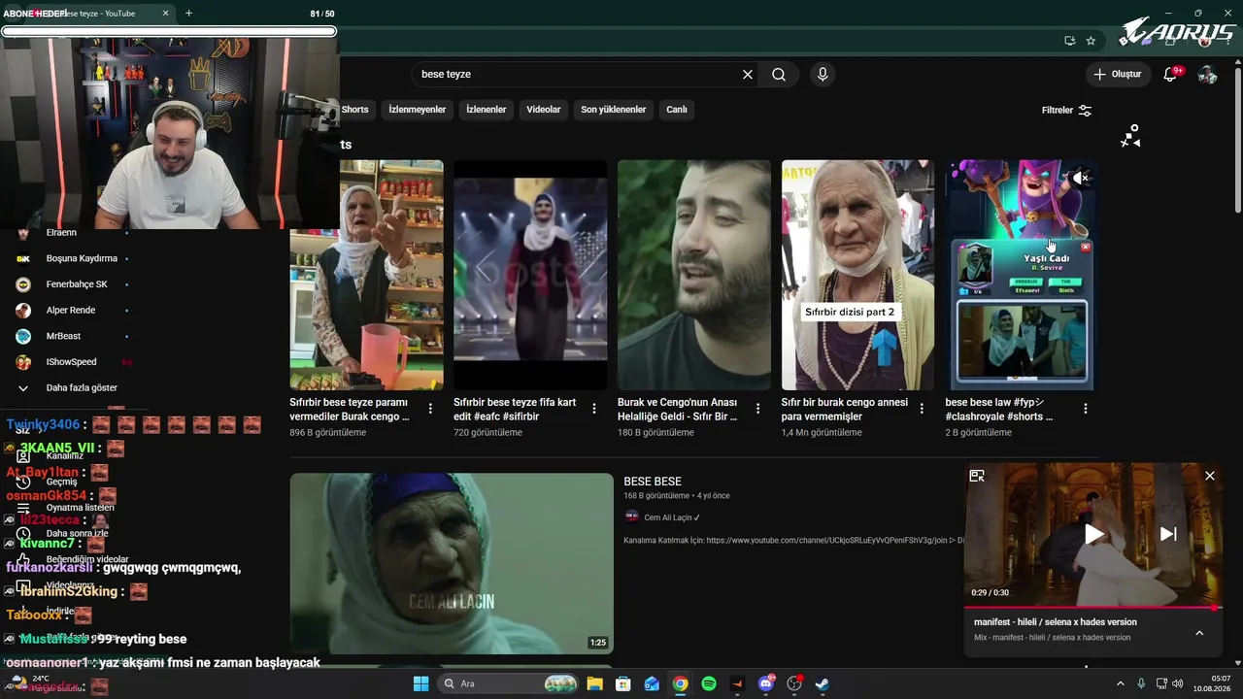Open options for 'bese bese law' short
This screenshot has height=699, width=1243.
point(1086,409)
